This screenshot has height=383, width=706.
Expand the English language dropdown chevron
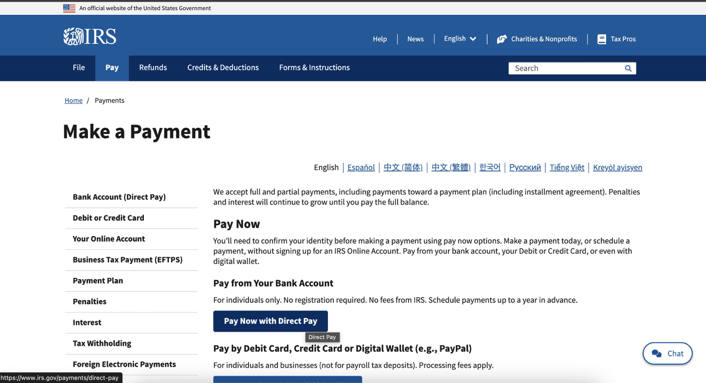(x=473, y=39)
